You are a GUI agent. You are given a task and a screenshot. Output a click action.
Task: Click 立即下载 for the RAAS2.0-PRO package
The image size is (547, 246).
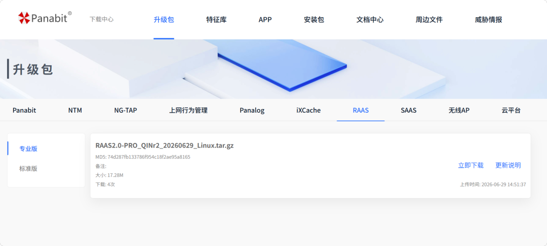pos(471,165)
